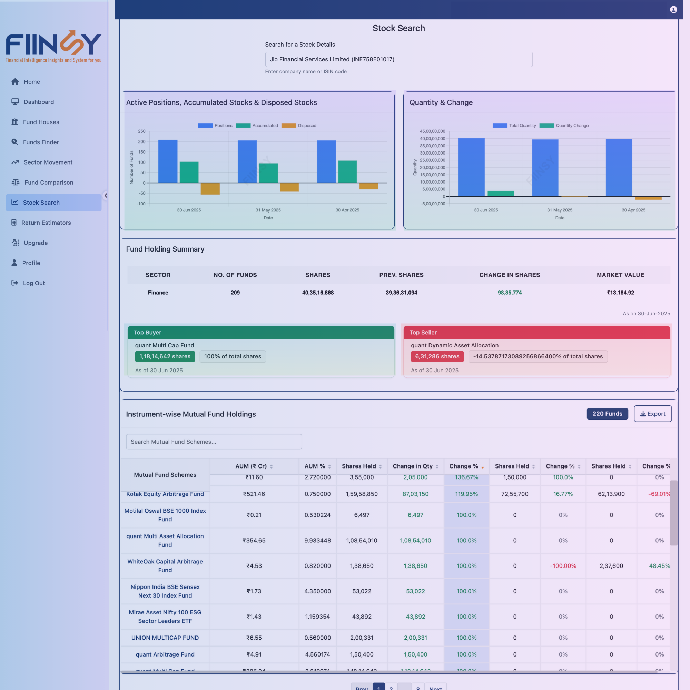
Task: Sort second Shares Held column arrows
Action: [x=534, y=466]
